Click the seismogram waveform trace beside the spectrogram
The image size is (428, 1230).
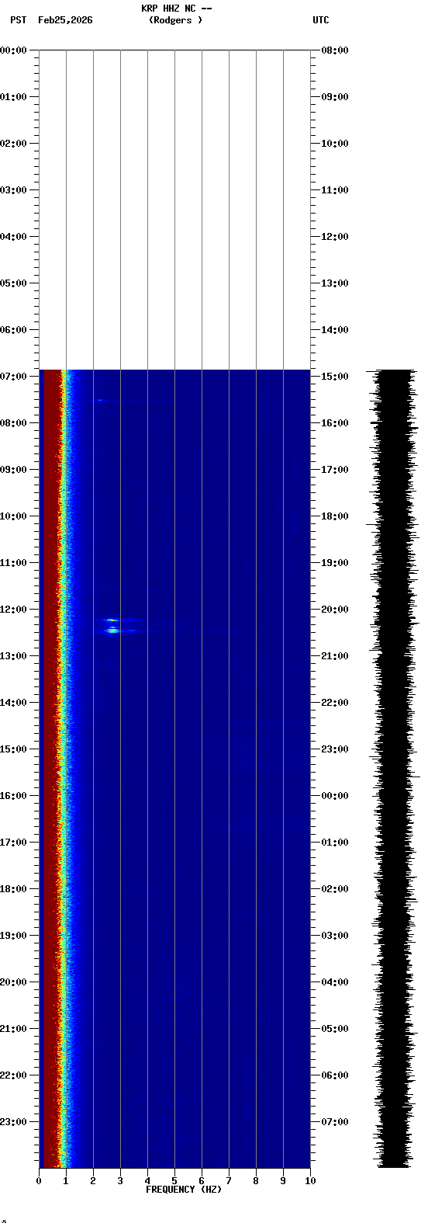click(x=393, y=769)
